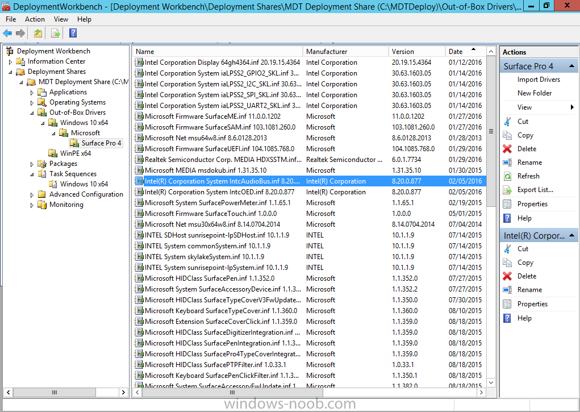
Task: Select WinPE x64 in the tree
Action: tap(76, 153)
